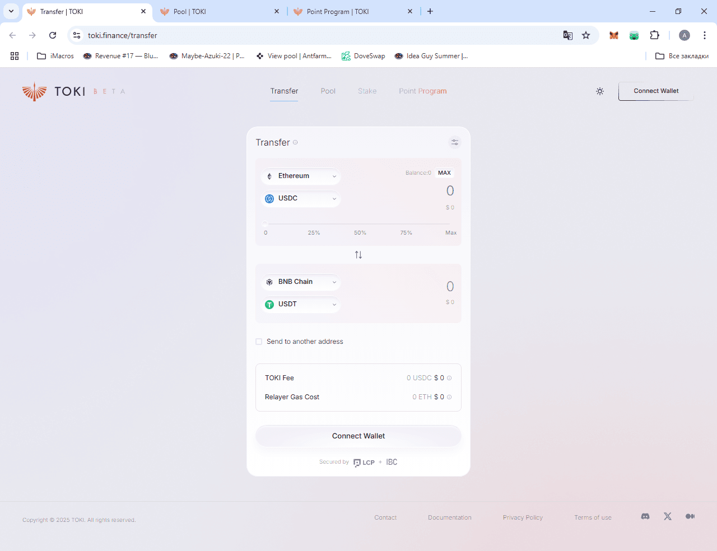Select the Stake navigation tab

click(x=367, y=91)
